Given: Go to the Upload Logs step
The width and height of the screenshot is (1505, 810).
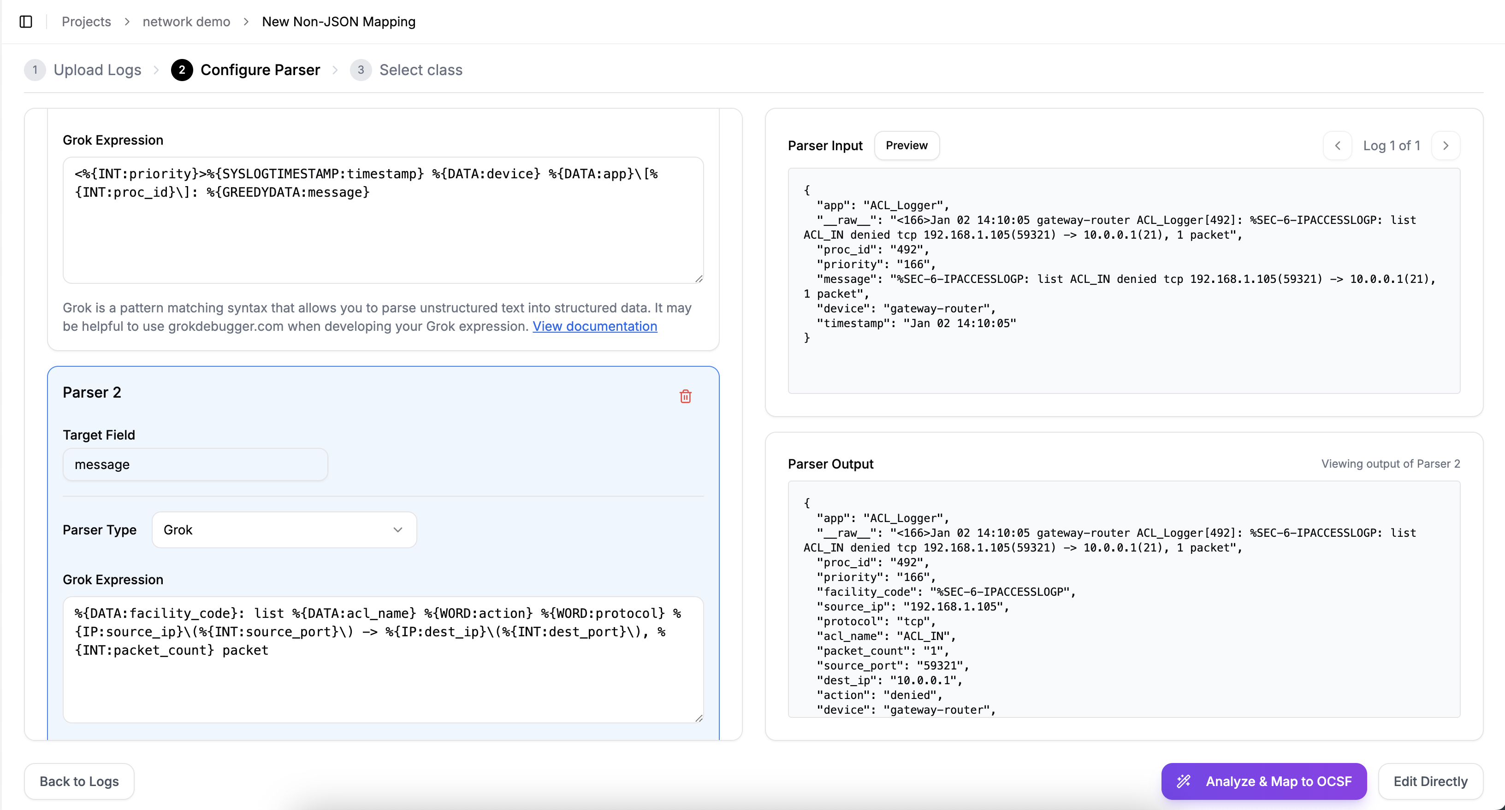Looking at the screenshot, I should (98, 70).
